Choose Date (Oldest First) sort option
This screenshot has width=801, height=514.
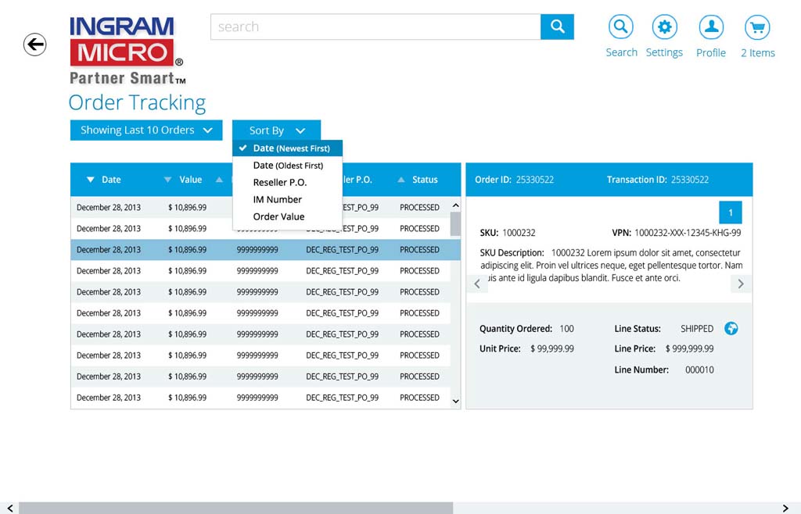click(288, 166)
